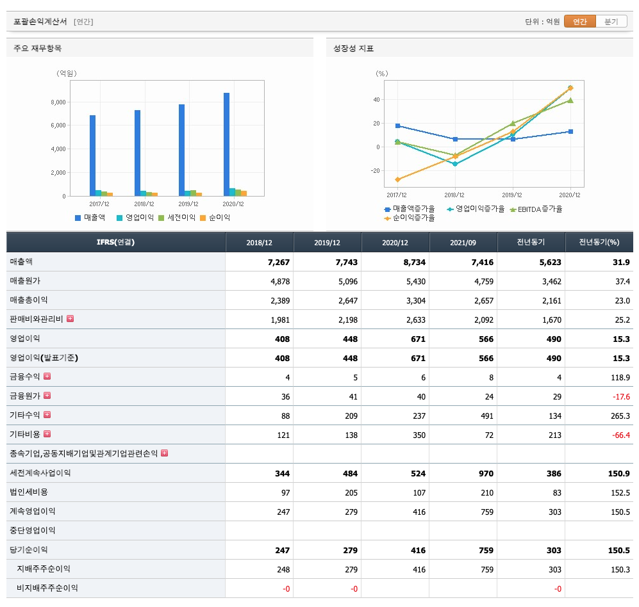Expand the 기타비용 row plus icon
639x607 pixels.
(47, 433)
